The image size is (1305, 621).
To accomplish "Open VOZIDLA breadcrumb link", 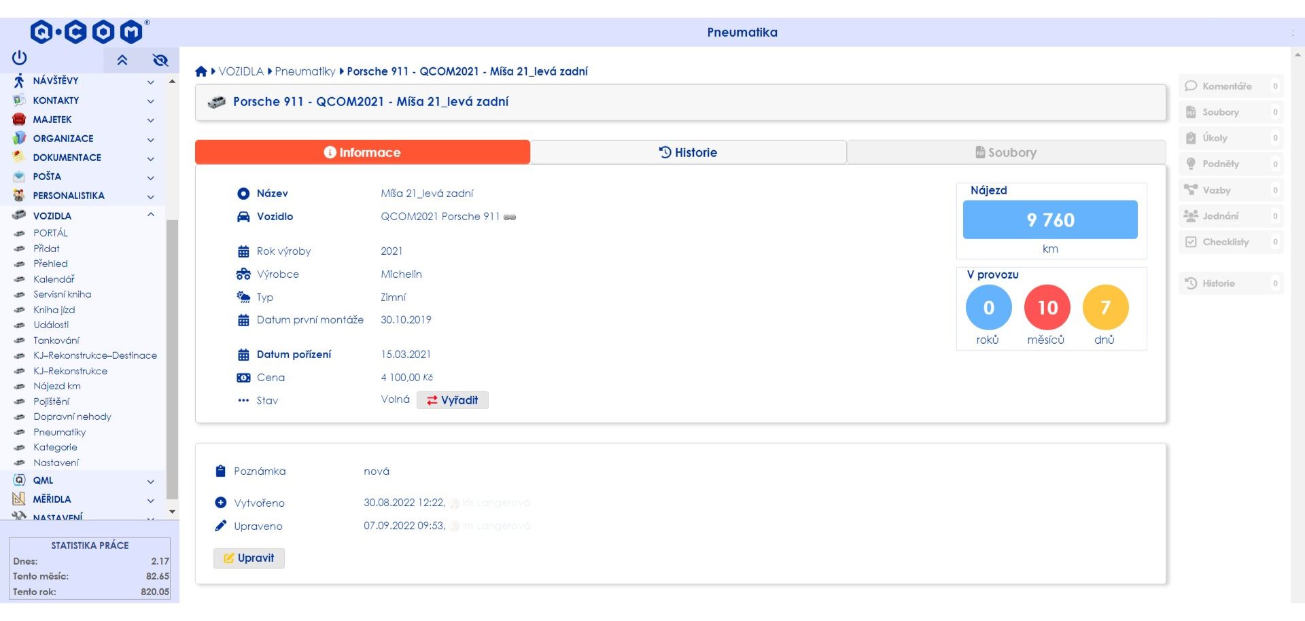I will 241,71.
